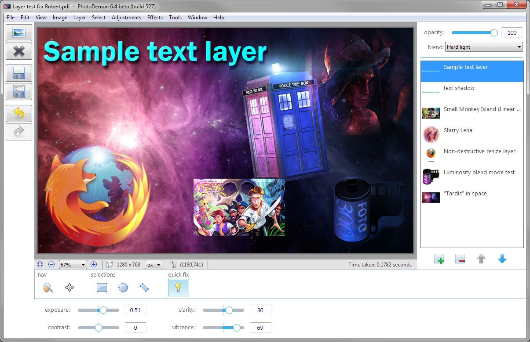Click the clarity value field 30

(x=260, y=310)
